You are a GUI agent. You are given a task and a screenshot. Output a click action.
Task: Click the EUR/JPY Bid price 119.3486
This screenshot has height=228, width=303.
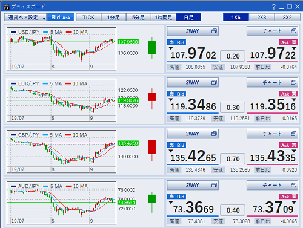click(x=193, y=105)
